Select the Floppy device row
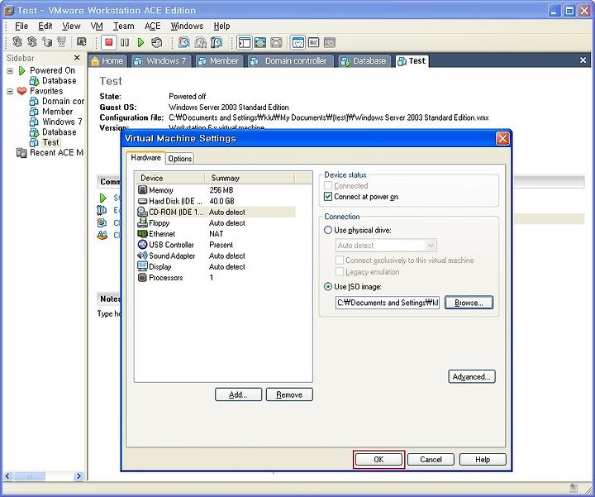 point(215,223)
